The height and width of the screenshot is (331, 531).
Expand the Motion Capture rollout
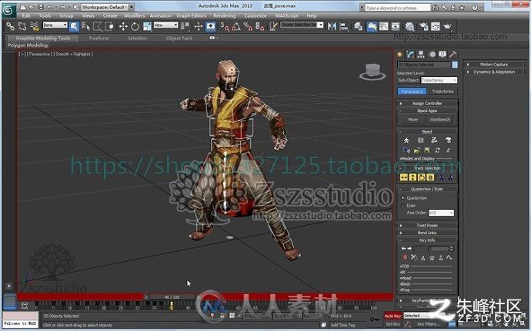point(494,65)
